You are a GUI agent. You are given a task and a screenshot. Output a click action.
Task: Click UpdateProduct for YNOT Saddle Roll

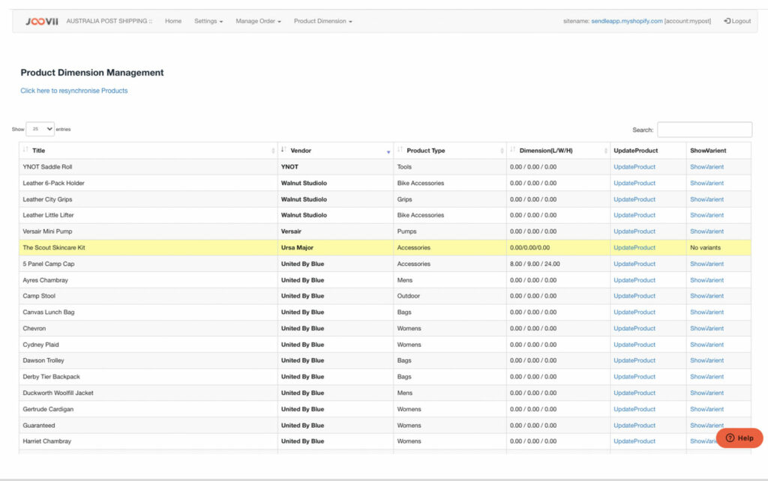tap(634, 167)
